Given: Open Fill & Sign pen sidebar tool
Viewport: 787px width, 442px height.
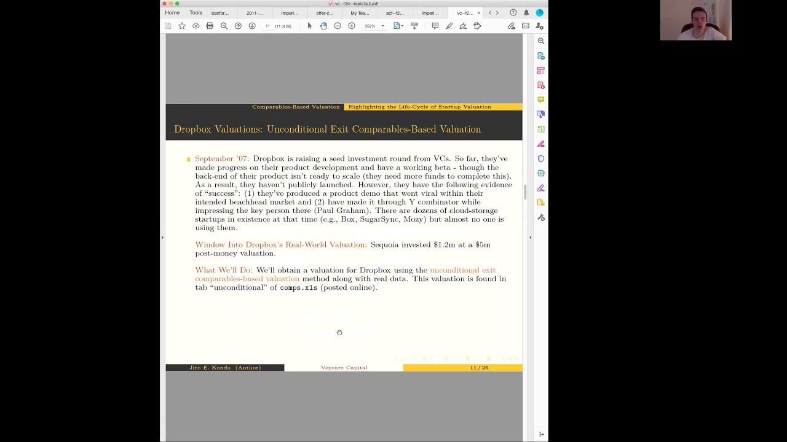Looking at the screenshot, I should point(541,188).
